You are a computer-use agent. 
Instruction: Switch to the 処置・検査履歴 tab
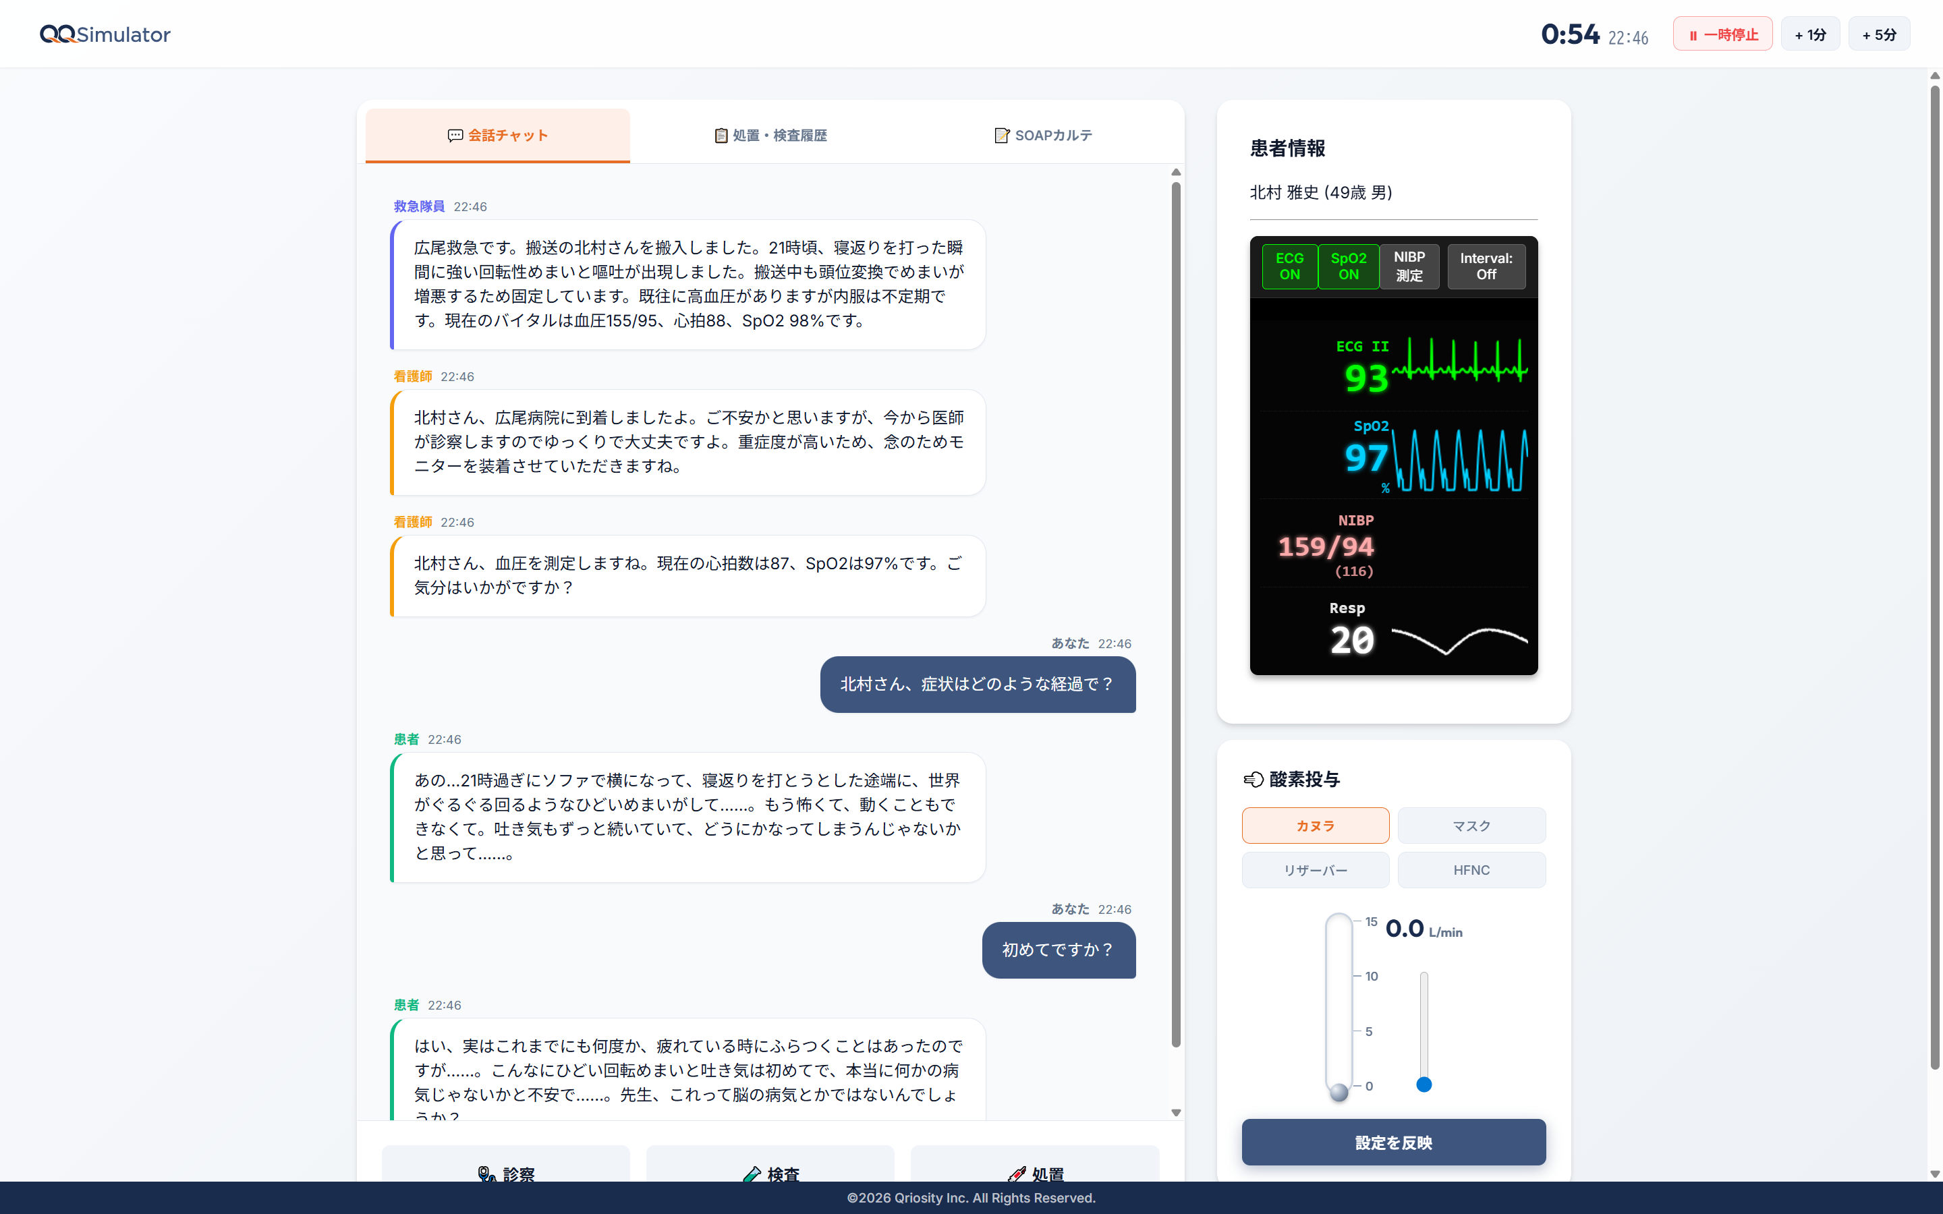tap(770, 135)
